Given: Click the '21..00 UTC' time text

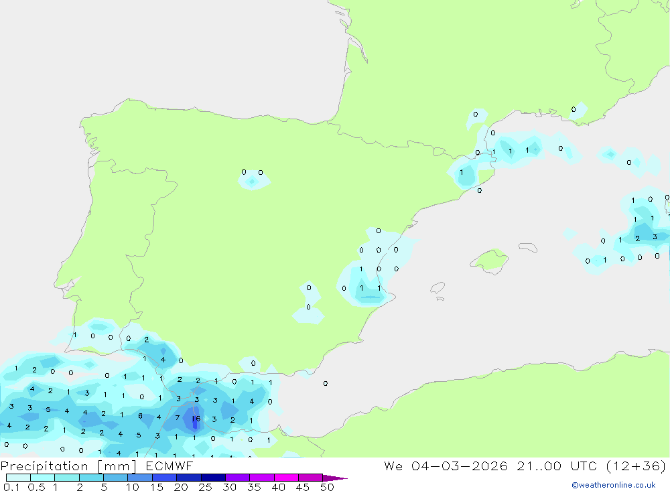Looking at the screenshot, I should (x=557, y=466).
